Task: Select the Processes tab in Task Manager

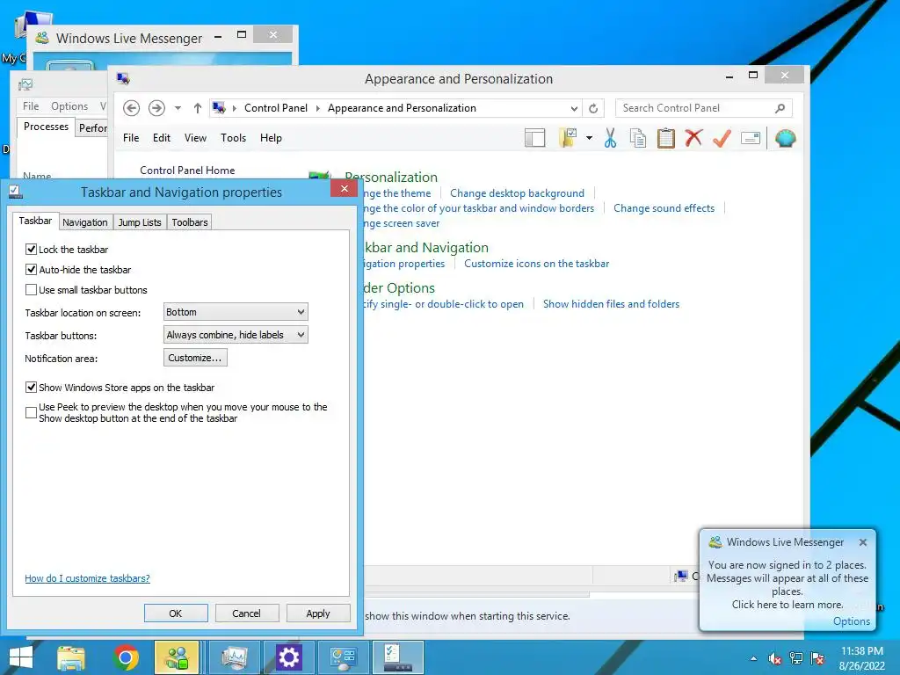Action: pyautogui.click(x=46, y=127)
